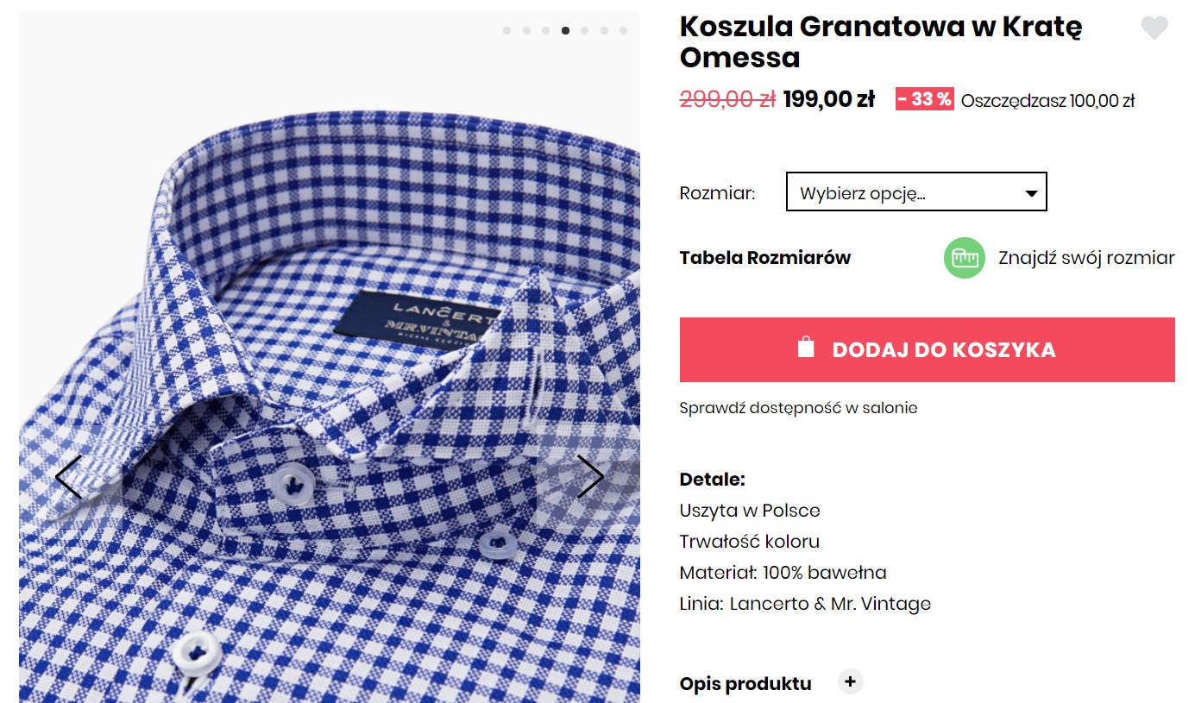Screen dimensions: 1195x703
Task: Jump to last image carousel dot
Action: (x=623, y=30)
